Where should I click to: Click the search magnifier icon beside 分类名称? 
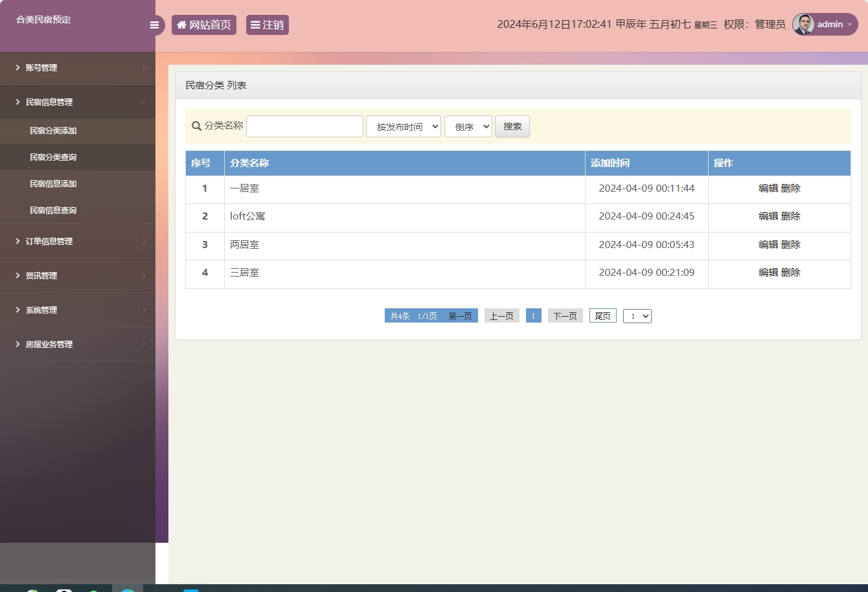coord(196,126)
